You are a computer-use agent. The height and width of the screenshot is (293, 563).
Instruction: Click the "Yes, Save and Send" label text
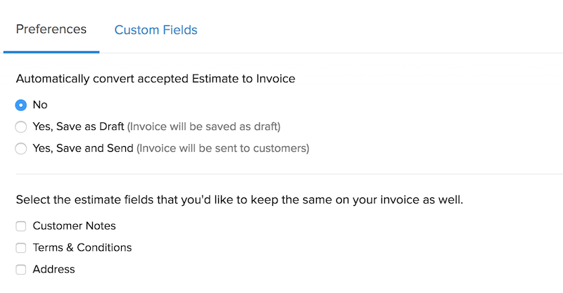(83, 148)
